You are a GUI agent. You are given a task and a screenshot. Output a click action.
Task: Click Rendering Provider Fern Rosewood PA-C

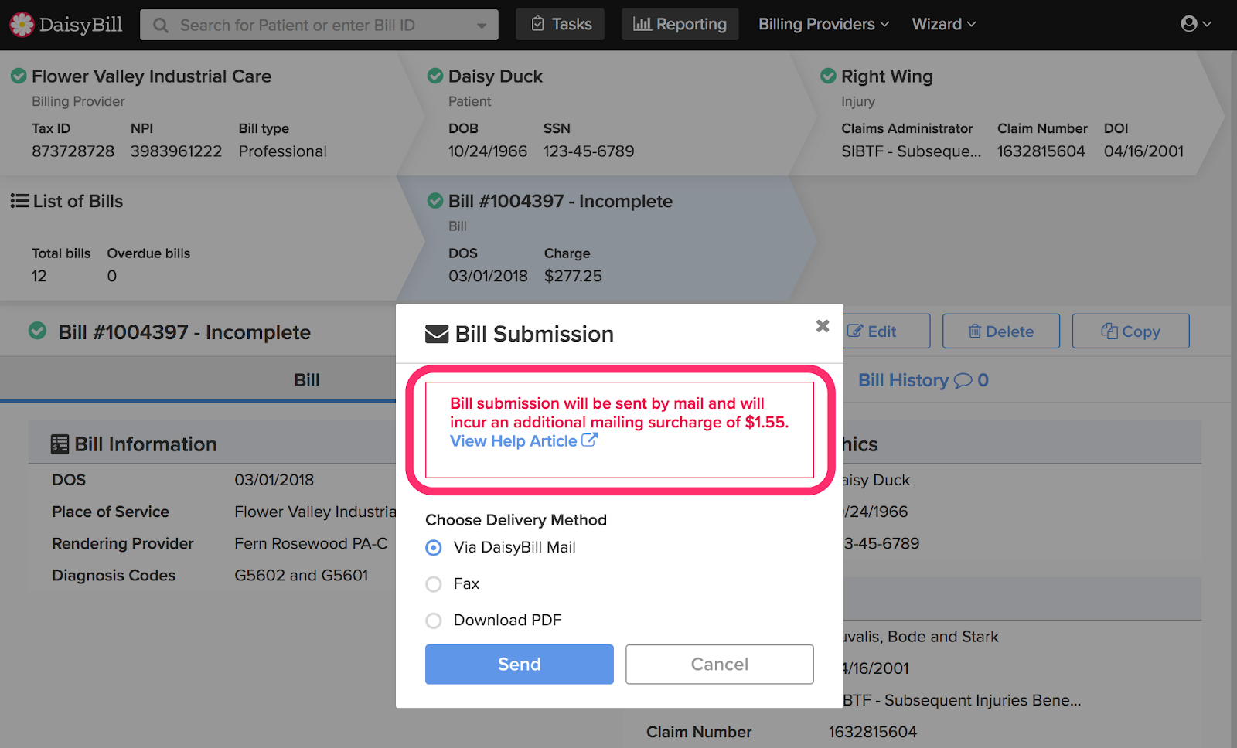[311, 543]
